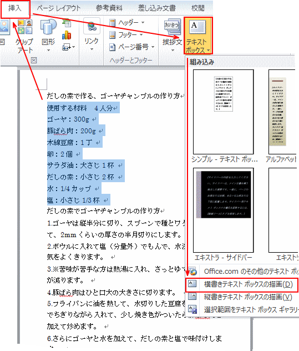This screenshot has height=351, width=299.
Task: Expand the ヘッダー dropdown arrow
Action: point(143,22)
